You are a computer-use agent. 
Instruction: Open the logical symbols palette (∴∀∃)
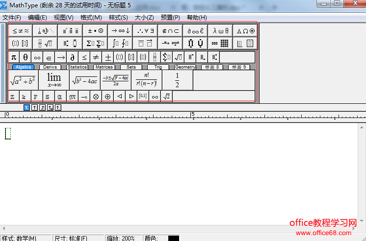coord(145,31)
